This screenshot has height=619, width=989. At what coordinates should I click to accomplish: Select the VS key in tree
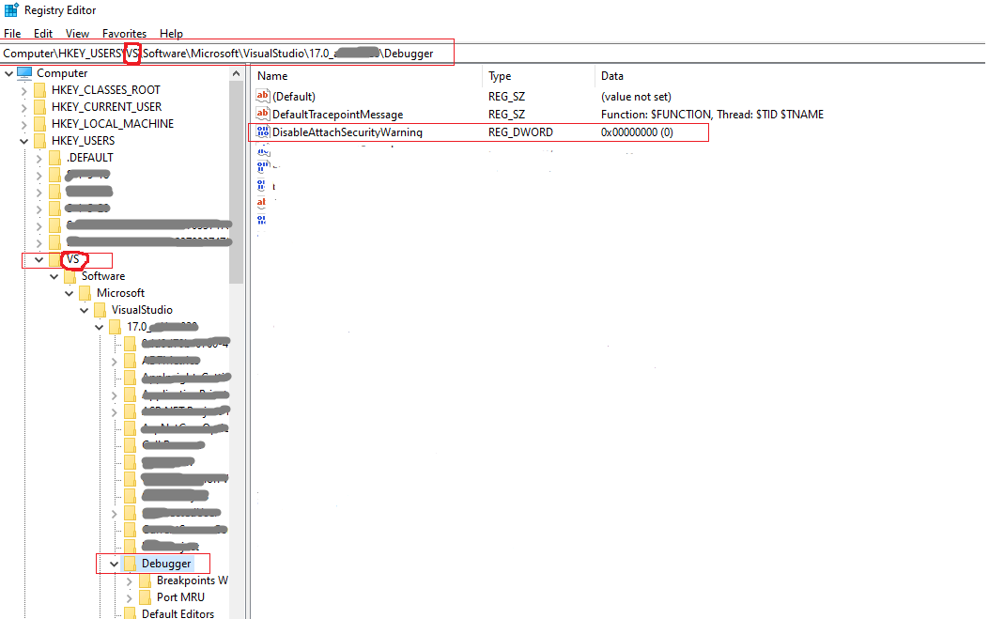pos(74,259)
